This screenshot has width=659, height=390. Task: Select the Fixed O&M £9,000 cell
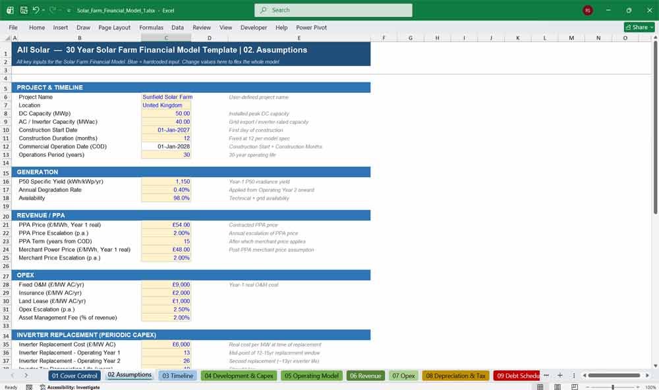coord(166,285)
